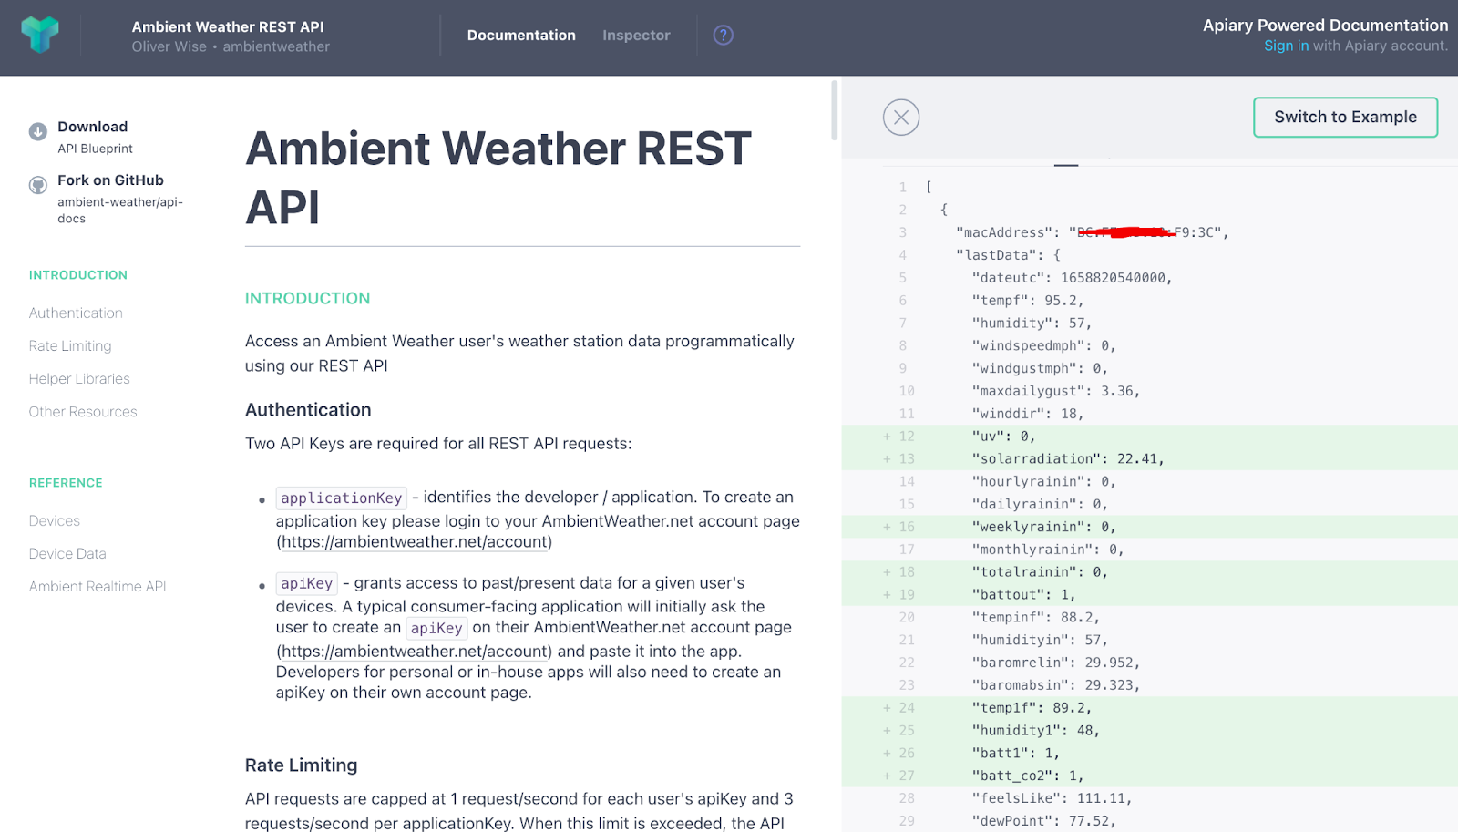Open Helper Libraries sidebar link
This screenshot has width=1458, height=832.
[x=79, y=378]
